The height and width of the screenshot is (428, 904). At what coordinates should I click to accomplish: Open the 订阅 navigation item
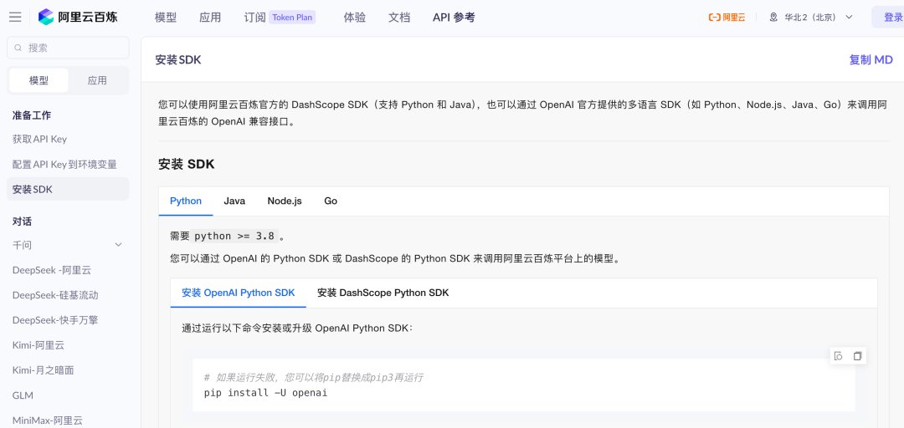[x=254, y=18]
